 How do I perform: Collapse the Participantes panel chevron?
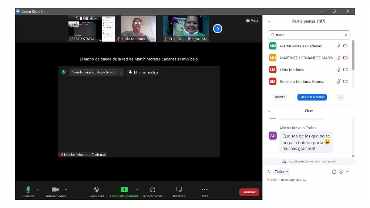269,21
